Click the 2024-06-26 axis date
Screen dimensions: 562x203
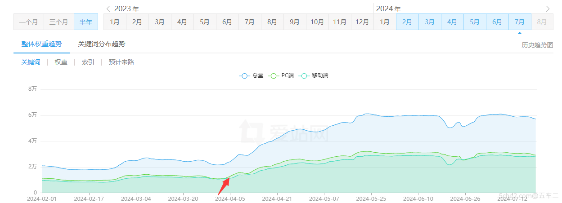coord(465,198)
